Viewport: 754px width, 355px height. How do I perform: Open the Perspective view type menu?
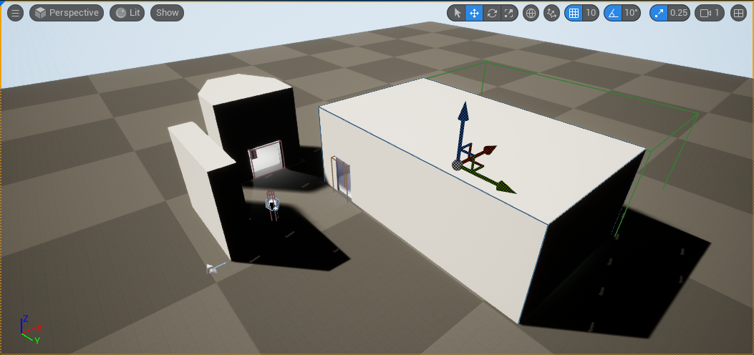[67, 13]
